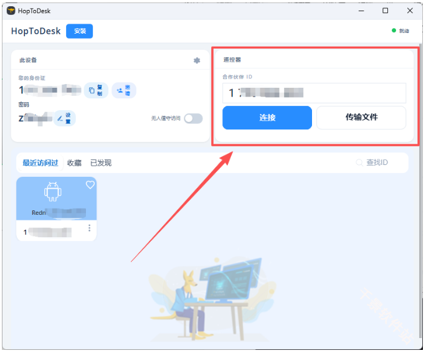
Task: Click the magnifier search icon
Action: (x=359, y=162)
